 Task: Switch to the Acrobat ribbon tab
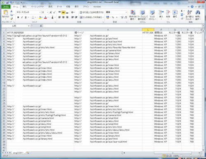[97, 7]
